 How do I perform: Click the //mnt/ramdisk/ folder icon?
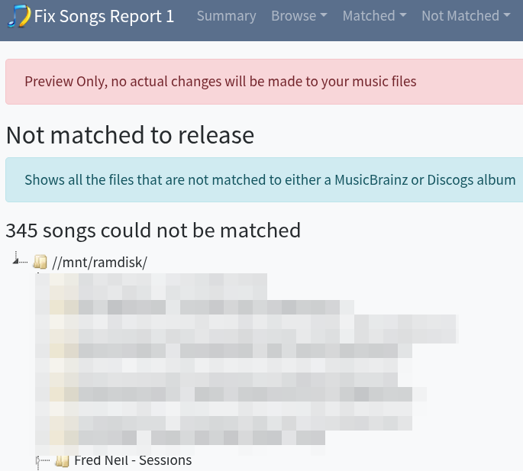point(40,263)
